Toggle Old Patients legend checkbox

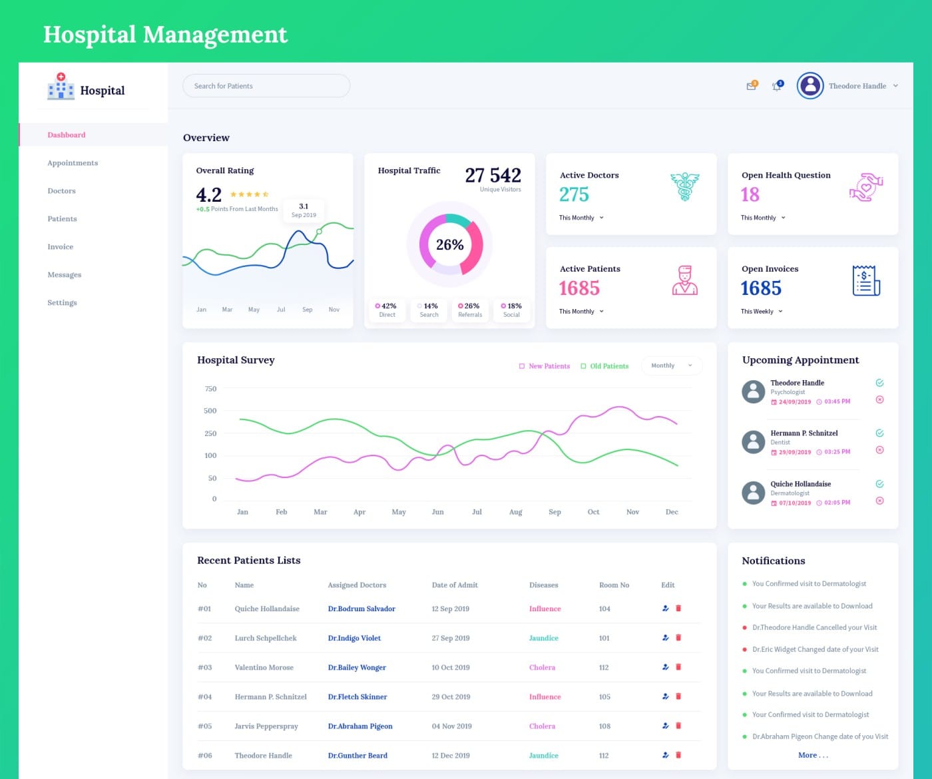point(583,366)
